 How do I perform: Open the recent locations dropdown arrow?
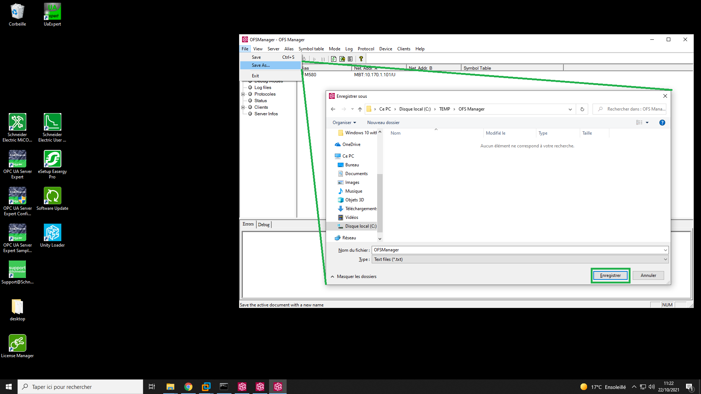click(x=352, y=109)
